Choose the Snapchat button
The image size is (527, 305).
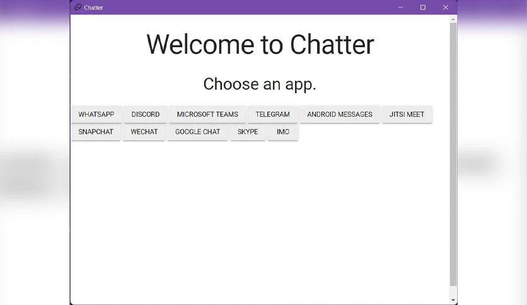96,132
